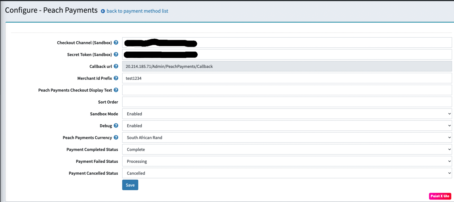The height and width of the screenshot is (202, 454).
Task: Click help icon for Checkout Display Text
Action: tap(116, 90)
